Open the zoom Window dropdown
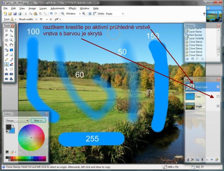This screenshot has width=224, height=171. (79, 13)
